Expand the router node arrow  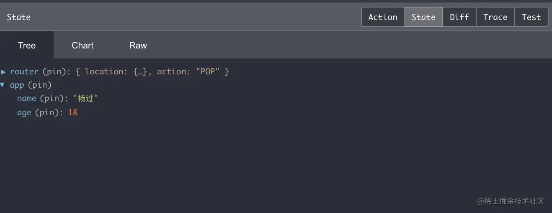coord(3,72)
